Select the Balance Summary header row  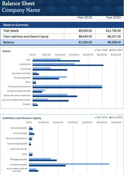[x=62, y=25]
